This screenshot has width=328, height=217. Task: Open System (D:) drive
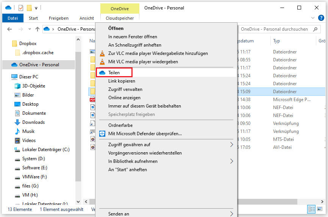[x=33, y=159]
